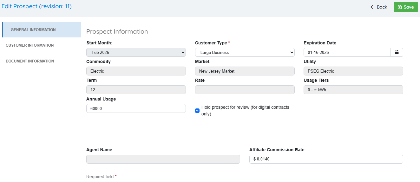Open the Expiration Date calendar picker icon
This screenshot has height=182, width=420.
(397, 52)
